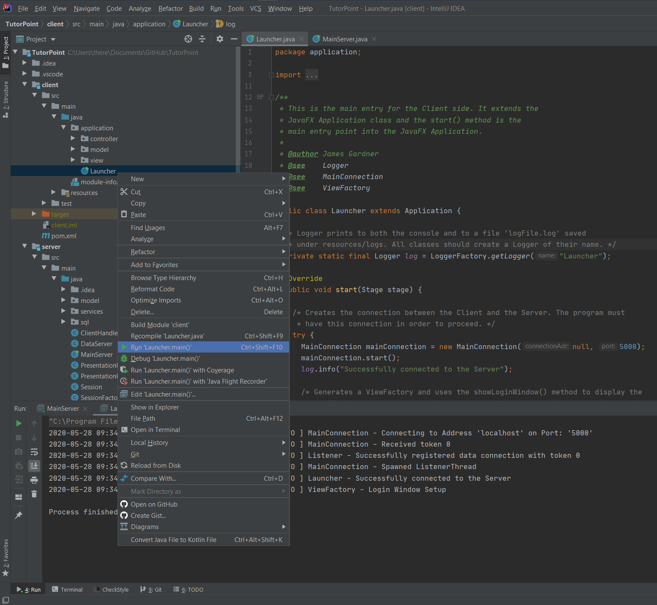Choose Open on GitHub from context menu
Image resolution: width=657 pixels, height=605 pixels.
click(203, 504)
